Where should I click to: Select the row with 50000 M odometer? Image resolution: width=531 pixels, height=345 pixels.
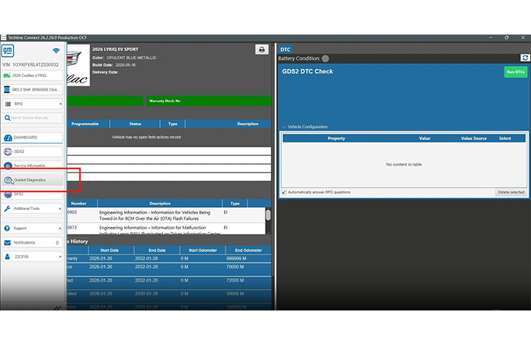point(169,295)
